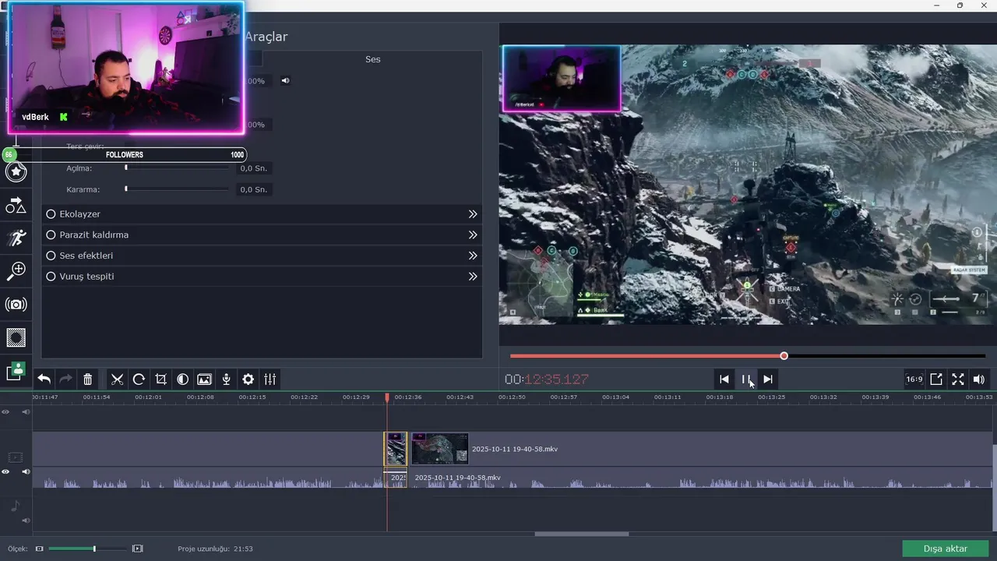Screen dimensions: 997x561
Task: Click speaker icon beside volume percentage in Ses panel
Action: [285, 80]
